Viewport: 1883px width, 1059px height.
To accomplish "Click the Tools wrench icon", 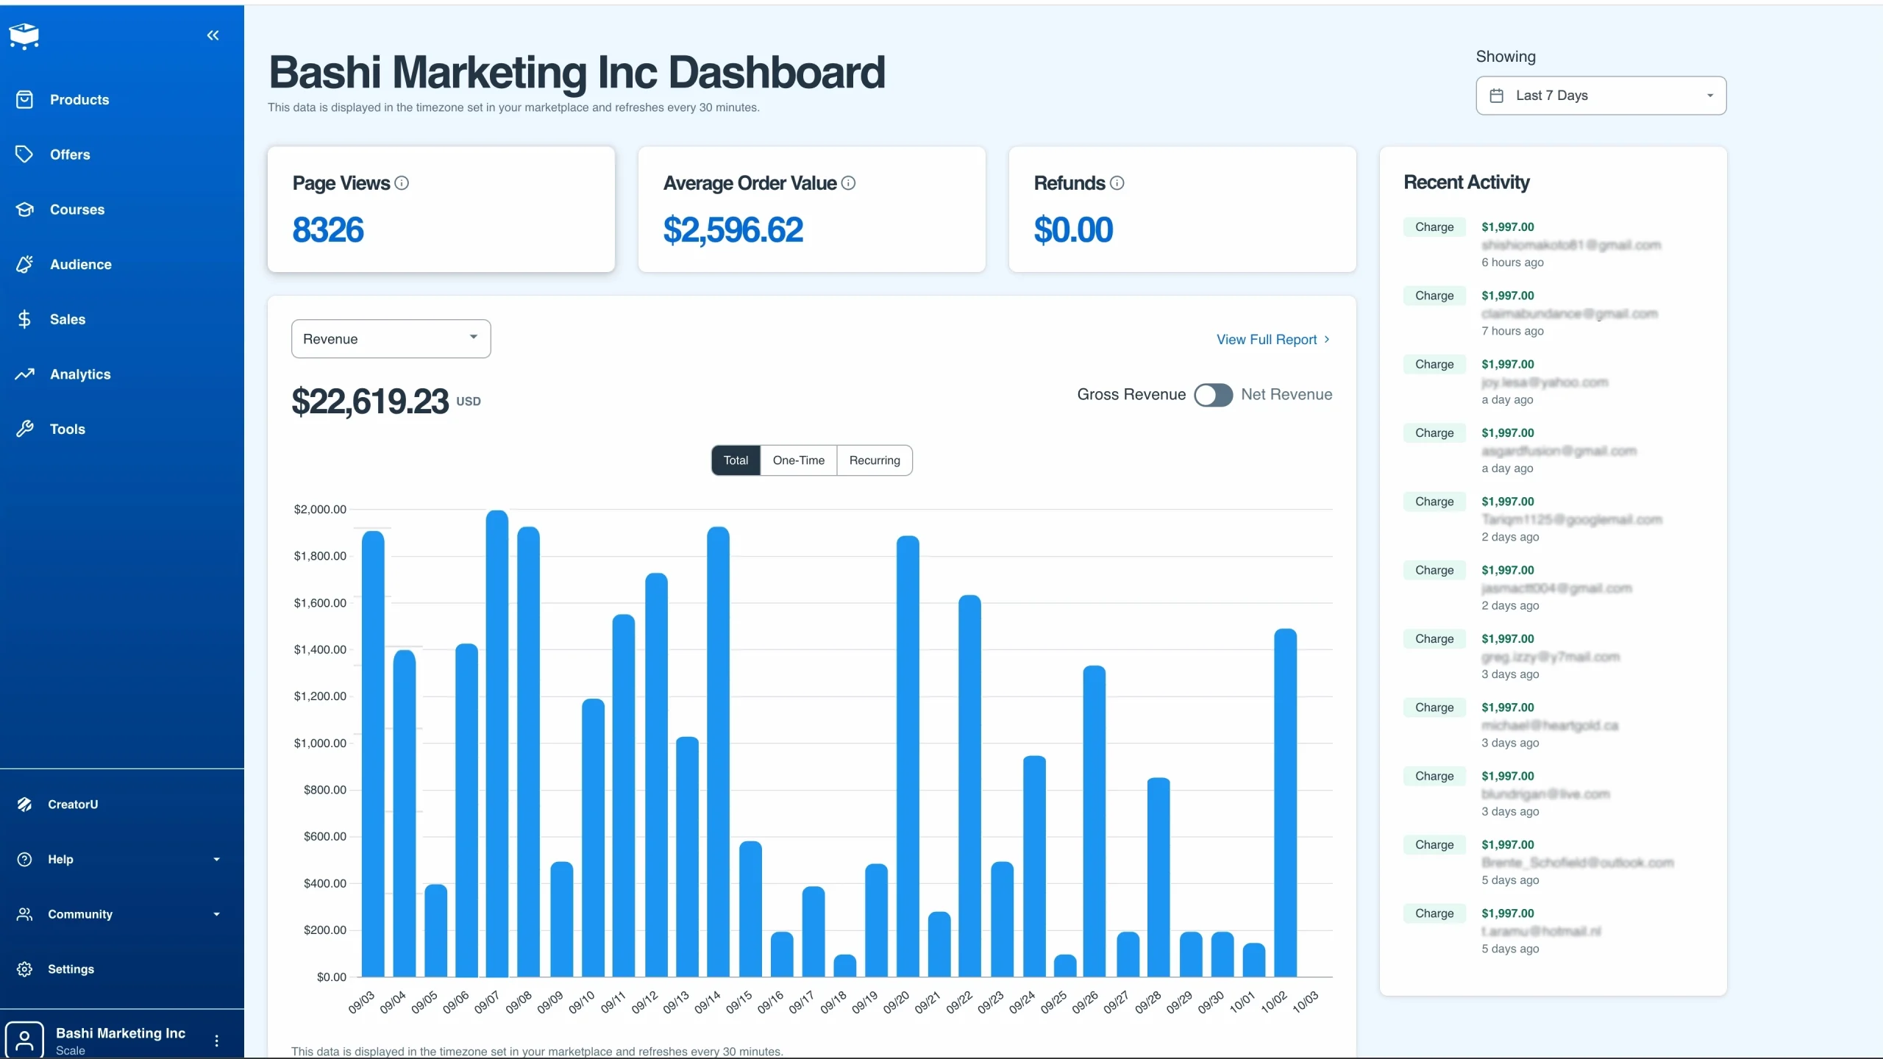I will pos(24,429).
